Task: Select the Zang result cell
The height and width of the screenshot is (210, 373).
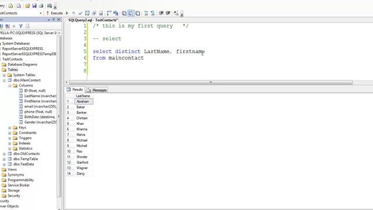Action: tap(84, 174)
